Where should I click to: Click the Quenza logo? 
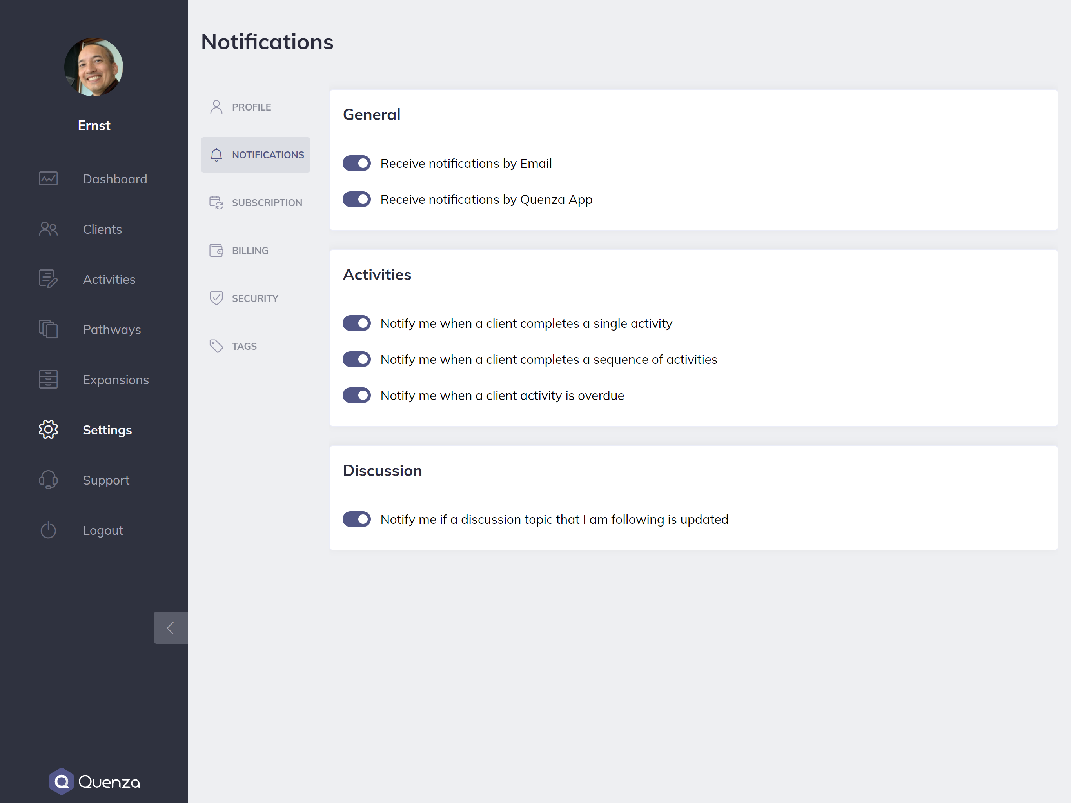[x=94, y=781]
